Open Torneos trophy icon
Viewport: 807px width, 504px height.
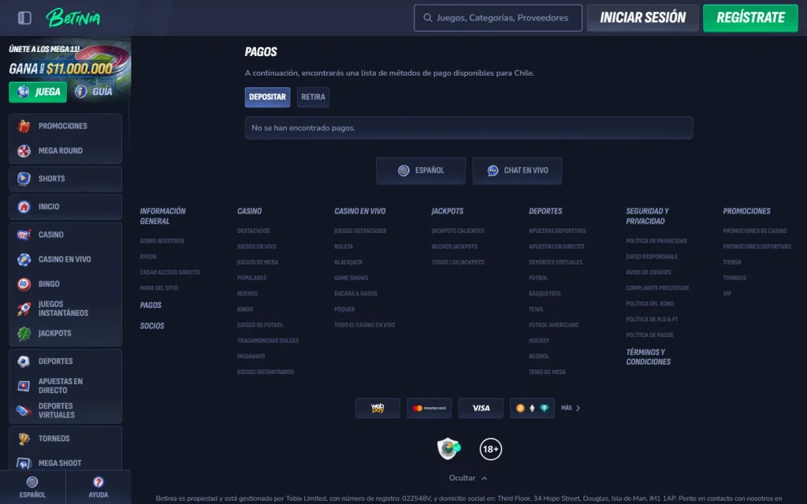coord(24,439)
